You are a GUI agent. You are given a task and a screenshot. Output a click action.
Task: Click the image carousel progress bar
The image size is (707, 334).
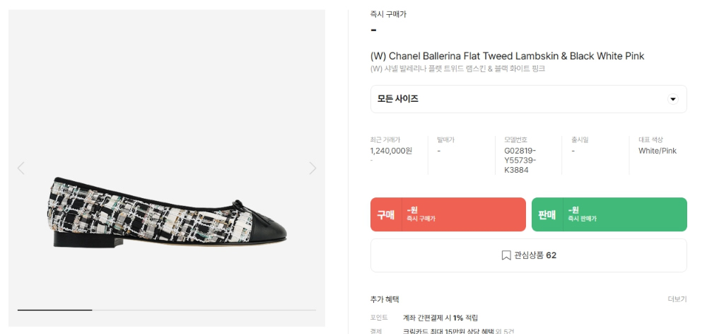tap(167, 310)
